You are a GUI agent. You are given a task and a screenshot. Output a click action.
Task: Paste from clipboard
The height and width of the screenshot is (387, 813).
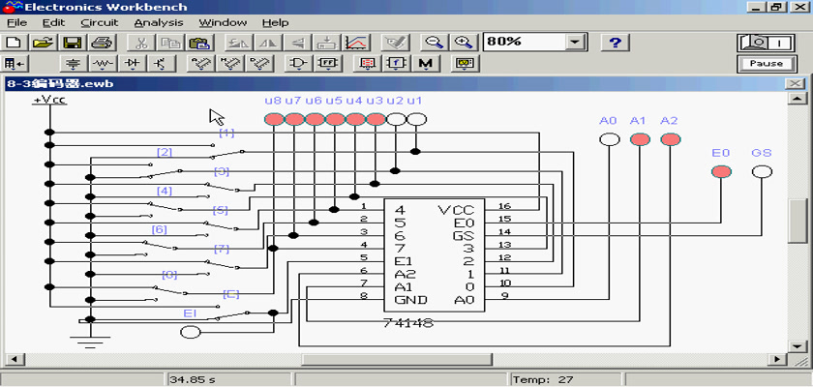[x=197, y=43]
